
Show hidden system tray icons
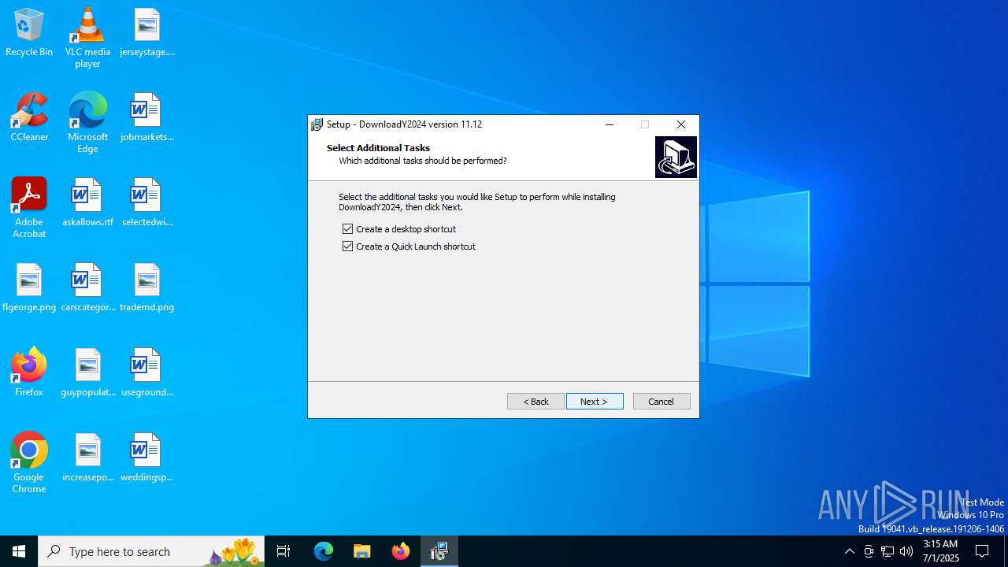click(x=850, y=551)
